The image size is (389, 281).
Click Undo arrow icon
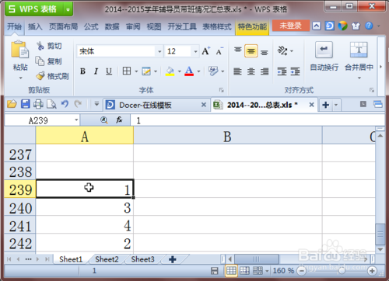point(65,104)
